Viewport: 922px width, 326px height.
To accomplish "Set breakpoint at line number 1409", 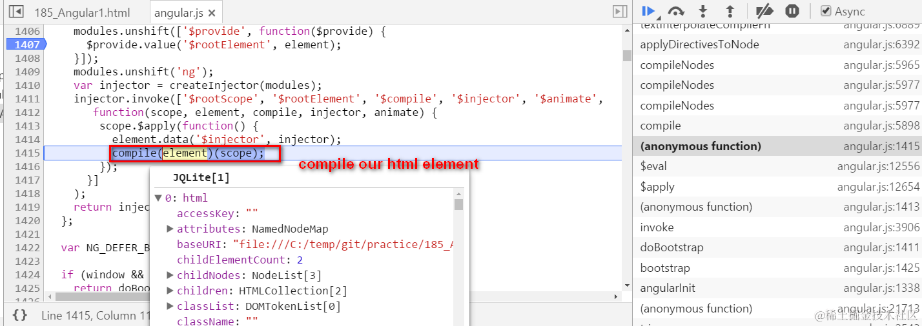I will pos(26,72).
